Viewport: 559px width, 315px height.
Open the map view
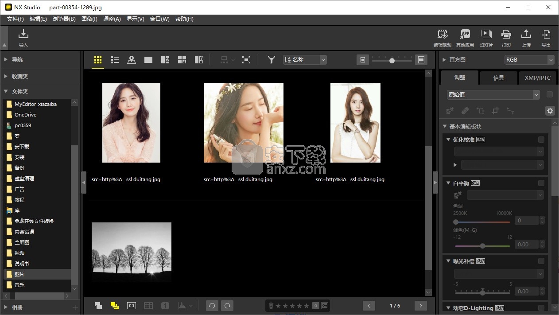132,60
